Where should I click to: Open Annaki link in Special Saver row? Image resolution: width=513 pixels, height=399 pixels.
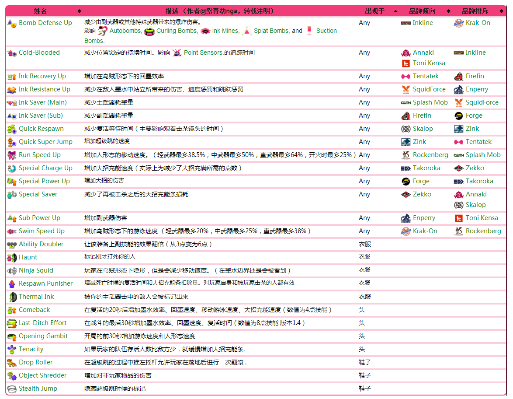point(476,194)
